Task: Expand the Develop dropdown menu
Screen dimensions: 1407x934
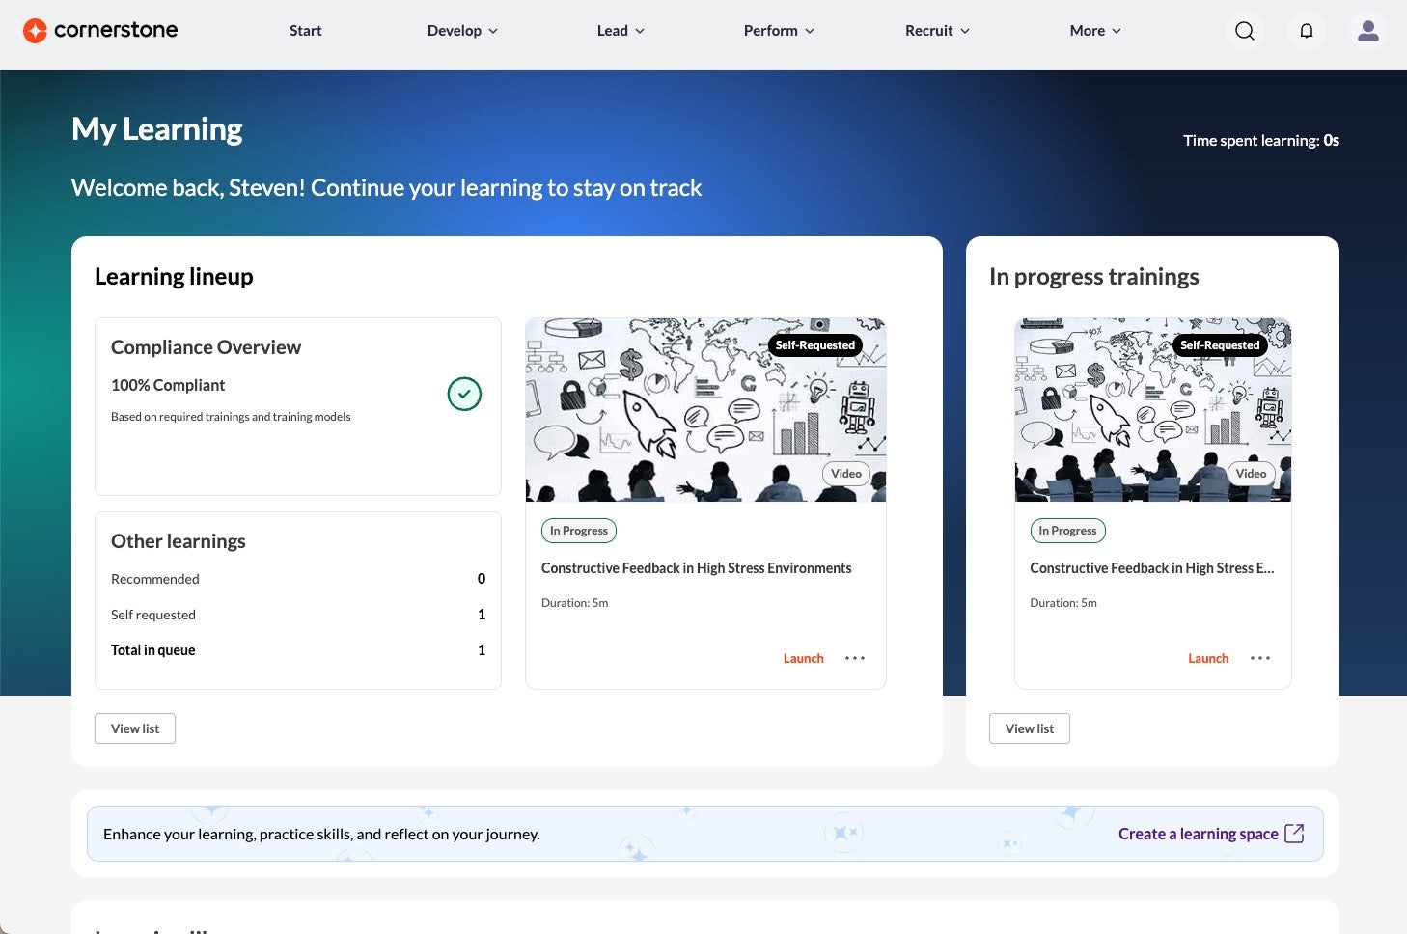Action: (462, 31)
